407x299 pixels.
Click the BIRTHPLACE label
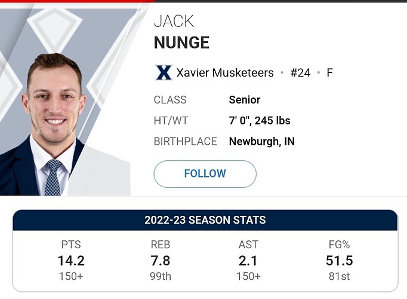185,142
